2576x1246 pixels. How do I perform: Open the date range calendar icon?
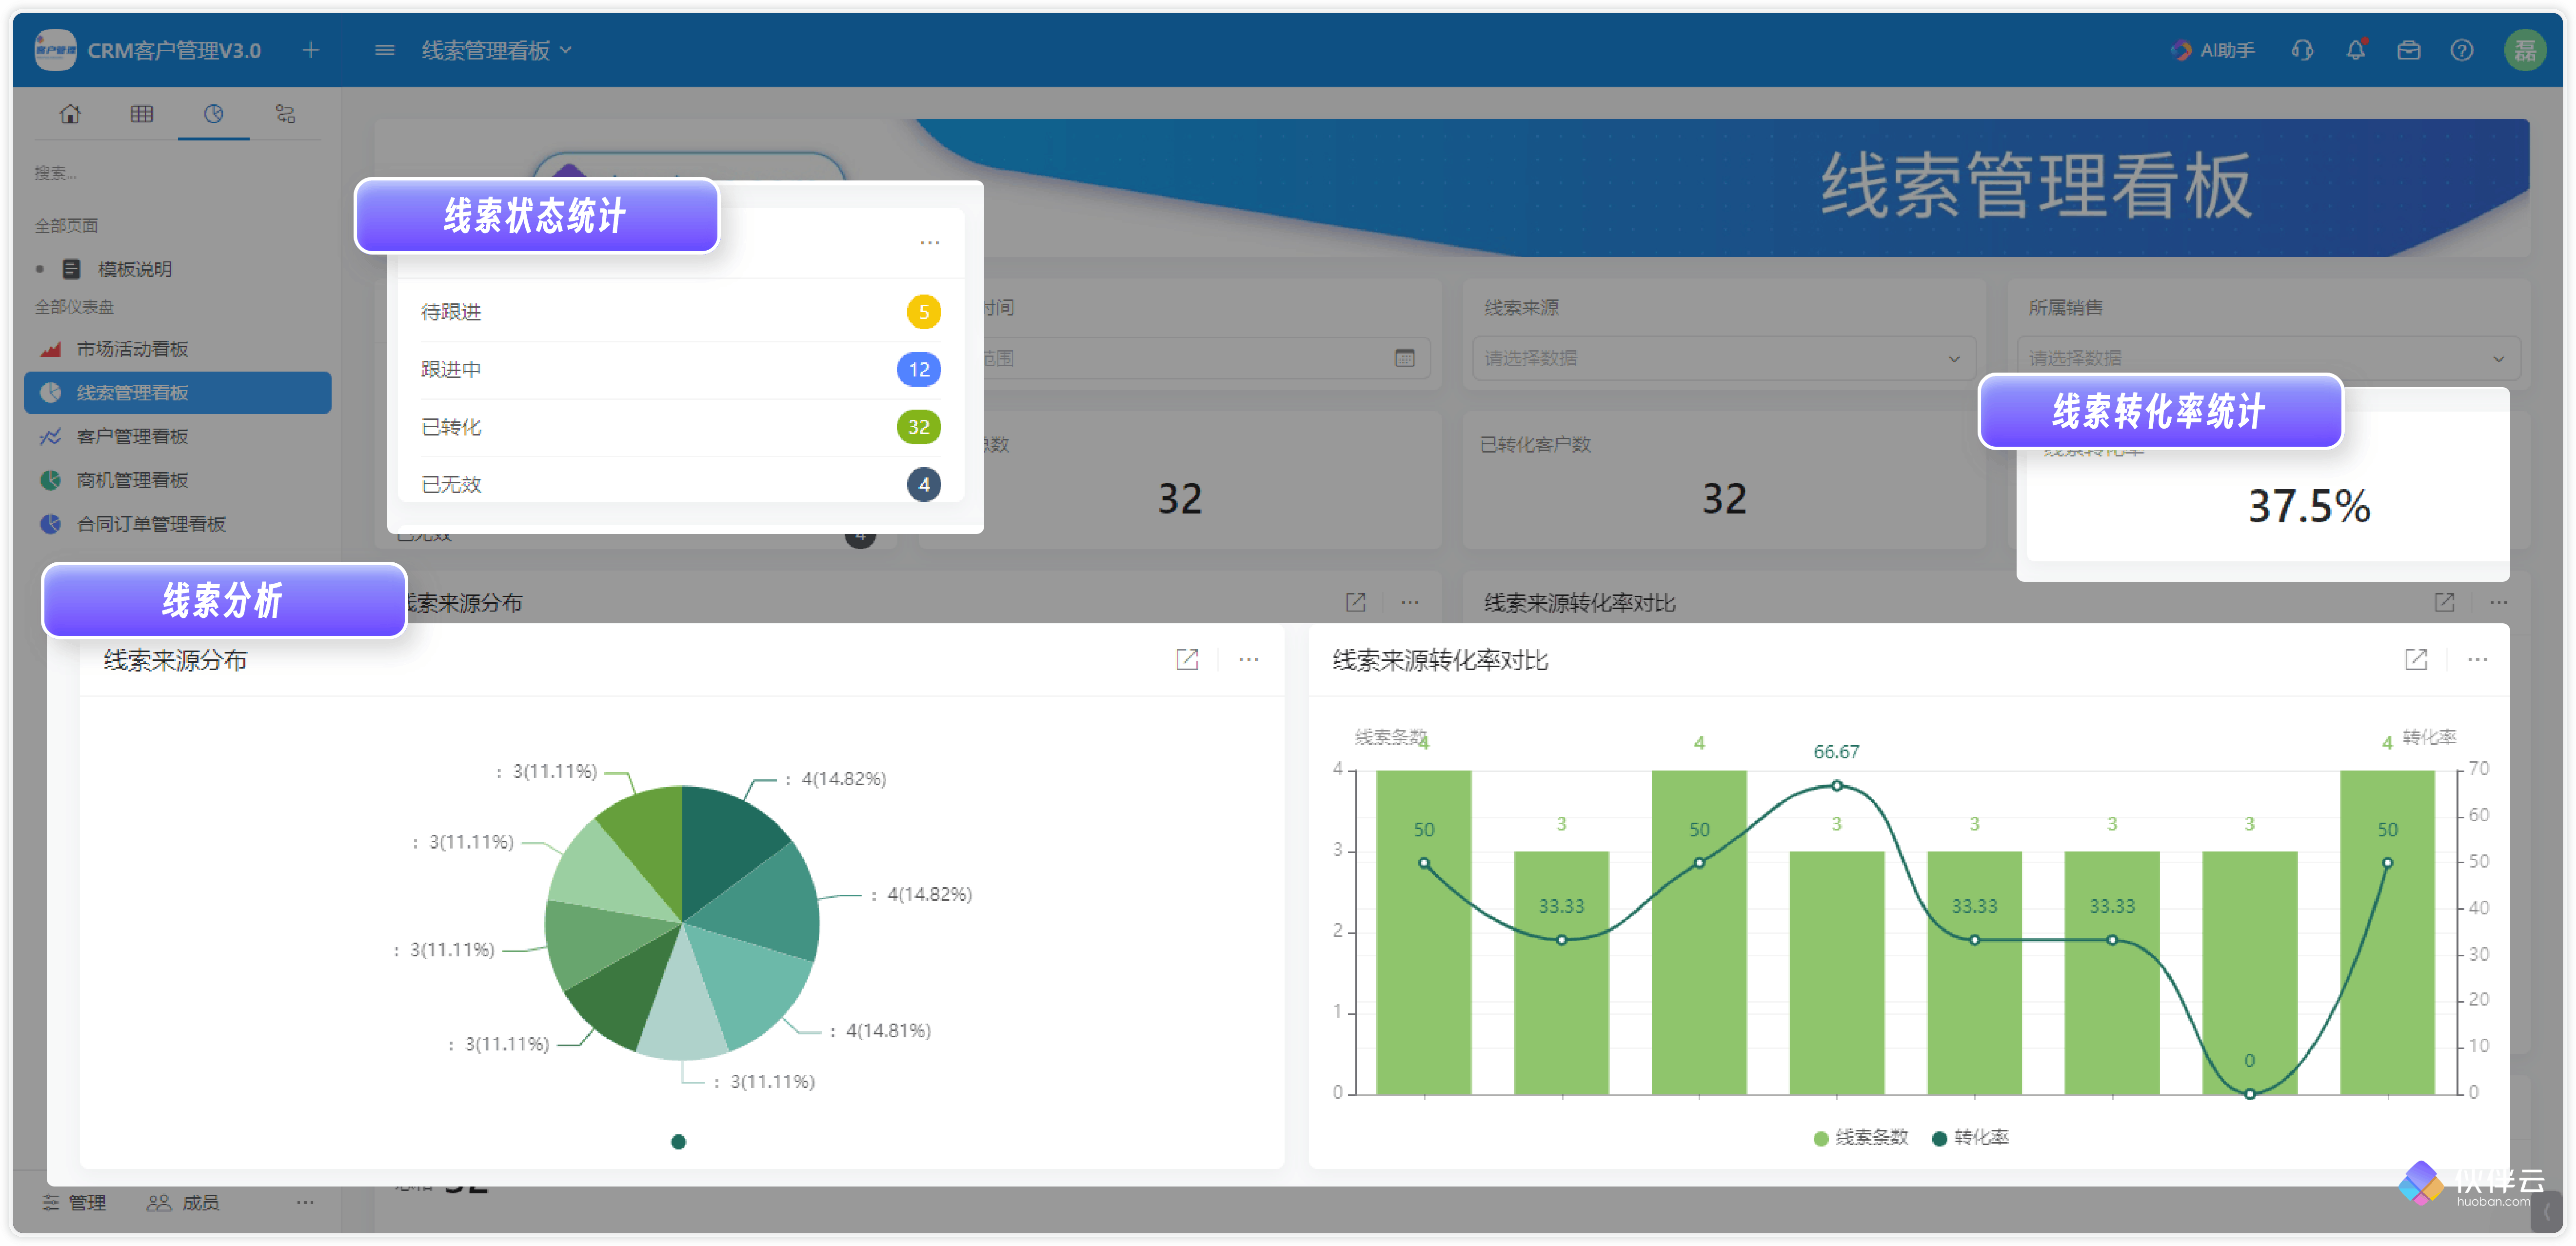tap(1405, 358)
